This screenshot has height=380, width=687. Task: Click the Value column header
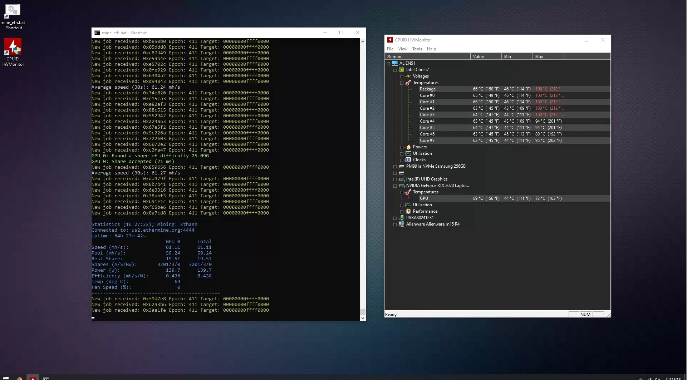(x=486, y=56)
